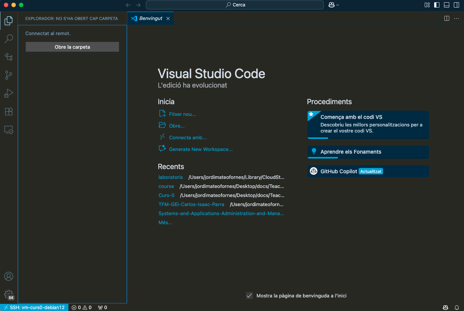Click the folder icon beside Obre

tap(162, 125)
